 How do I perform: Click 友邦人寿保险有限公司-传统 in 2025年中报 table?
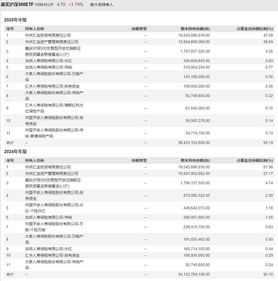pos(49,67)
